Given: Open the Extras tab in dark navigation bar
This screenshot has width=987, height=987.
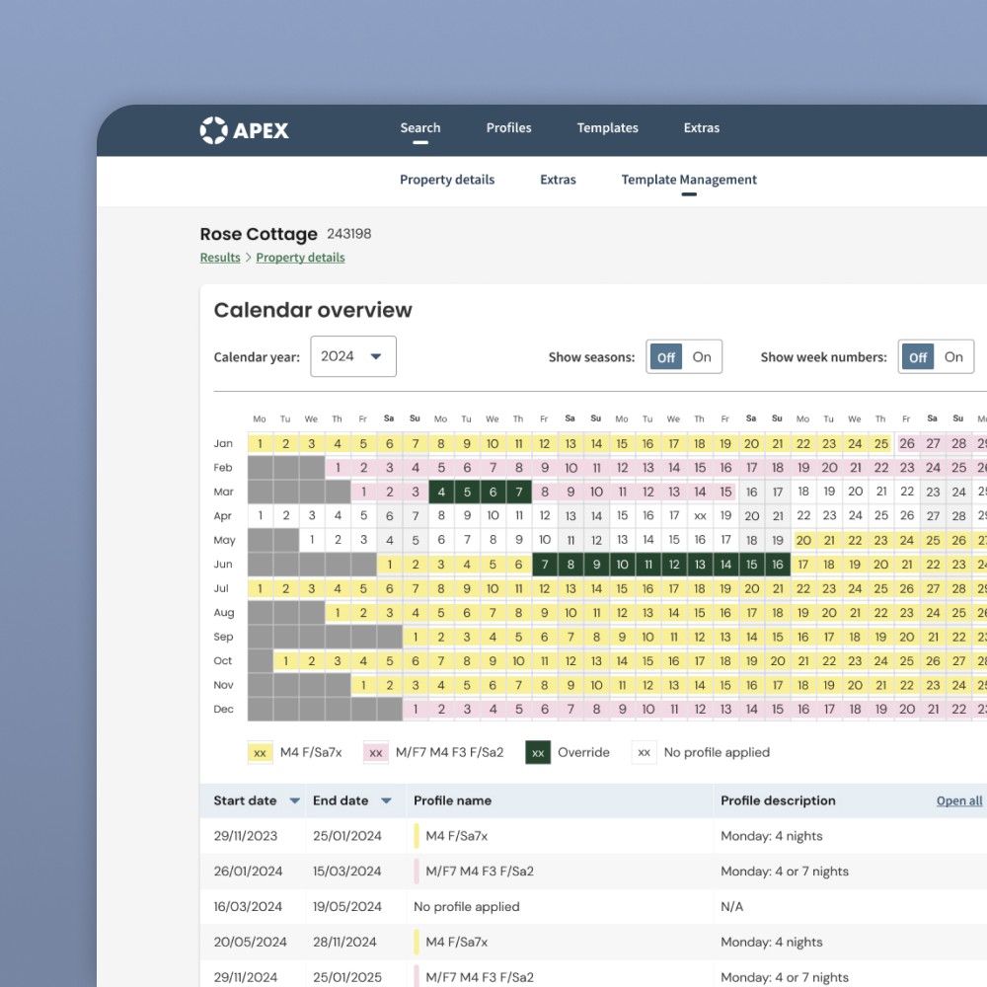Looking at the screenshot, I should click(701, 127).
